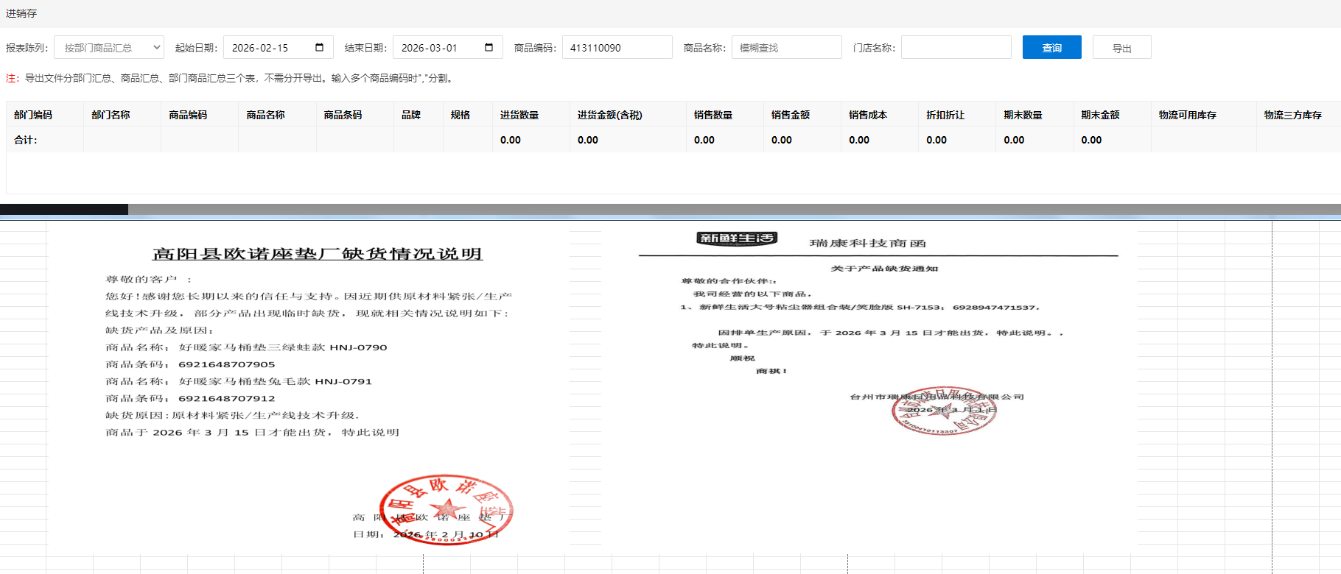The image size is (1341, 574).
Task: Click the 结束日期 date text field
Action: click(438, 48)
